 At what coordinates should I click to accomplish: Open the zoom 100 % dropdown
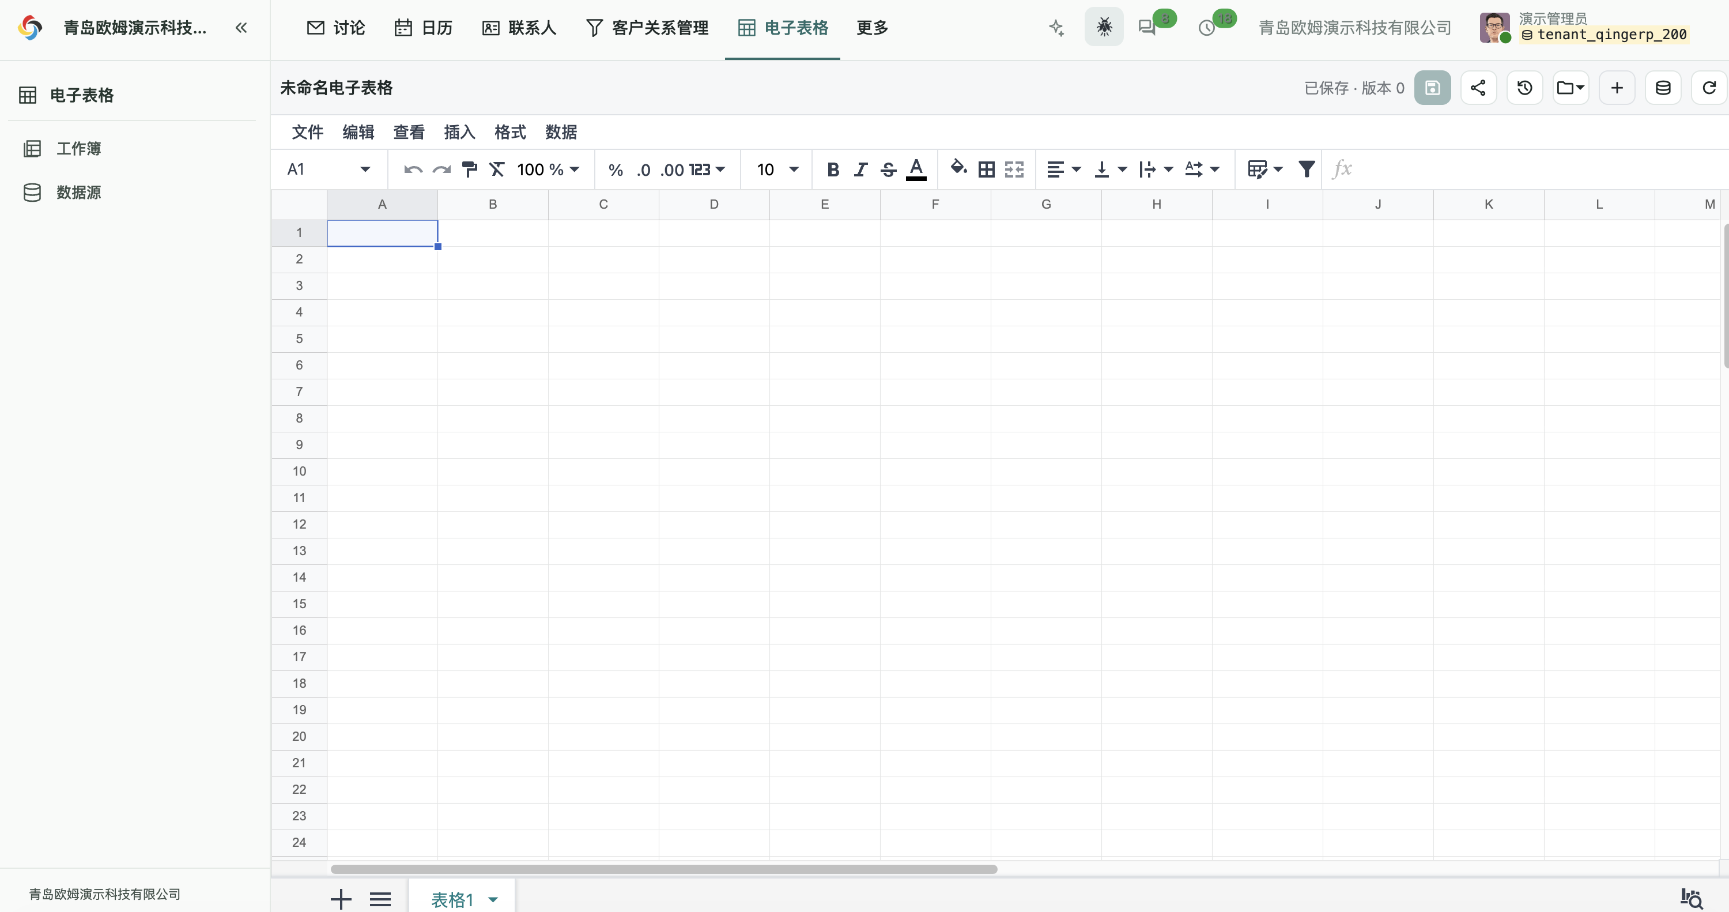[x=548, y=170]
